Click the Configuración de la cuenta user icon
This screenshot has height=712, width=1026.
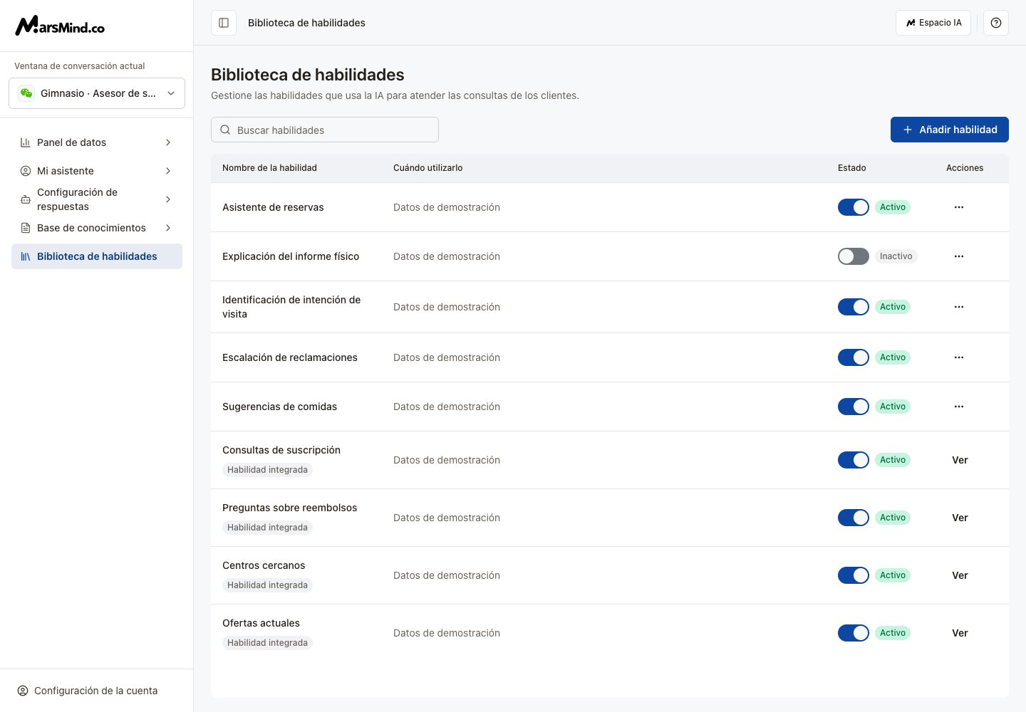(23, 691)
